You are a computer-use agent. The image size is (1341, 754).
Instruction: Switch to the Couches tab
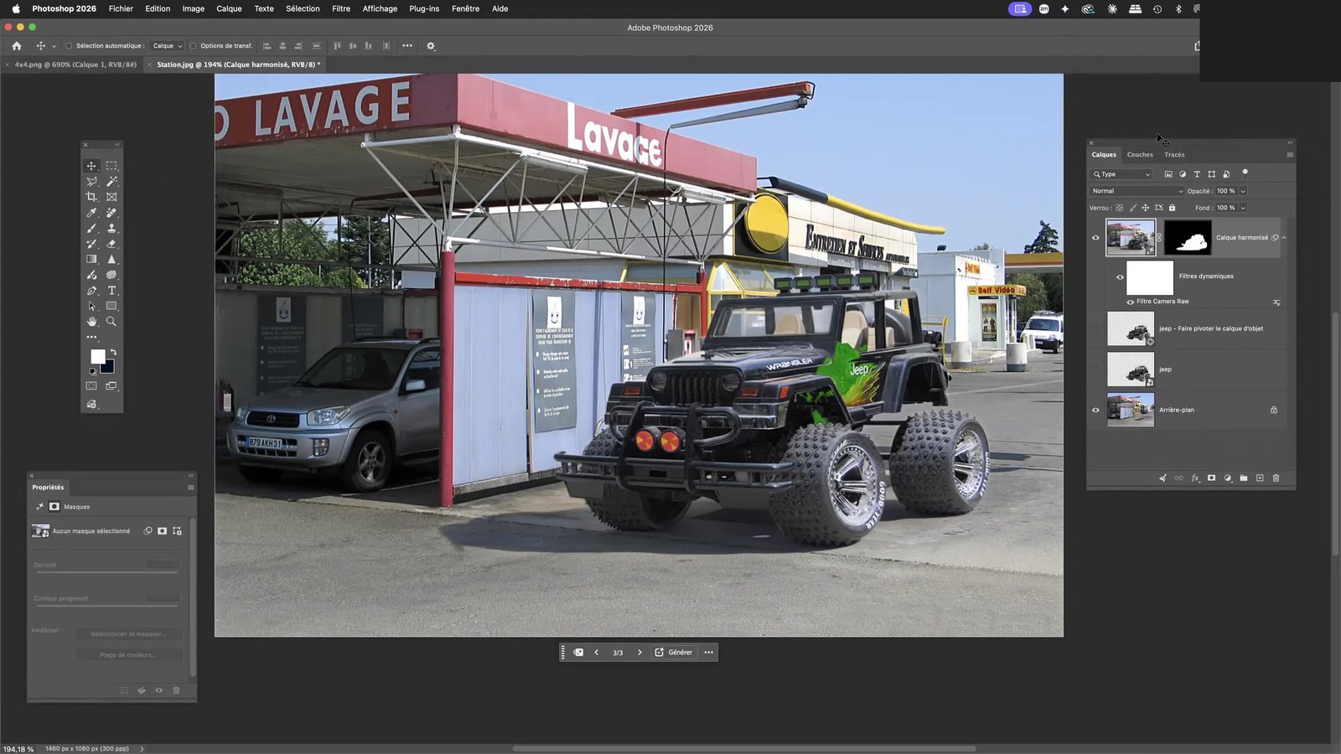point(1140,155)
